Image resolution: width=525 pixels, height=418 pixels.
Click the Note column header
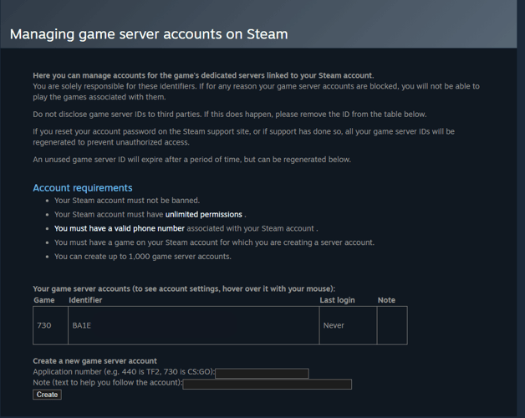[386, 300]
